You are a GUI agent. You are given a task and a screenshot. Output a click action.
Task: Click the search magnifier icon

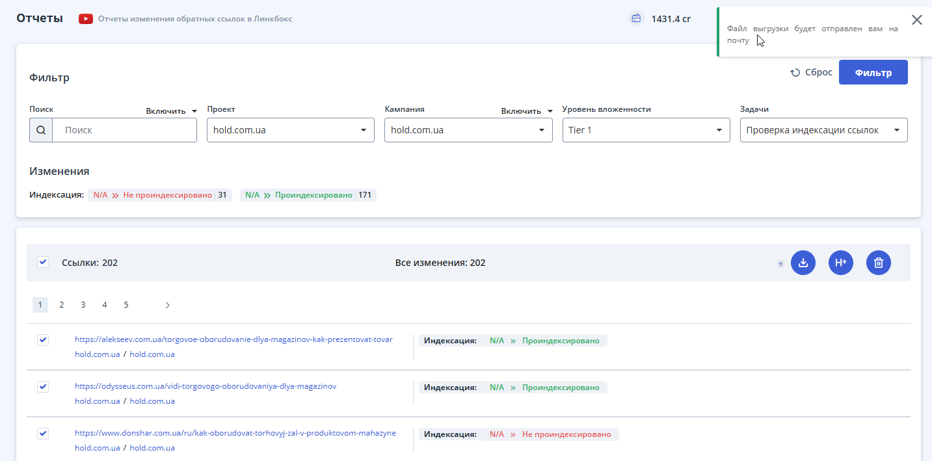pos(41,130)
